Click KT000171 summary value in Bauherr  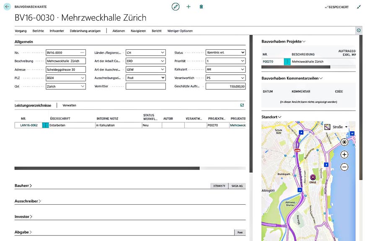[219, 186]
